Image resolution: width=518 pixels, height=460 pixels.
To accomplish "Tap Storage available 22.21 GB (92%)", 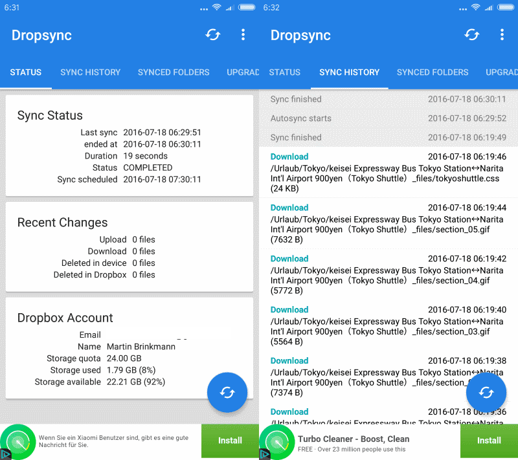I will (x=136, y=382).
